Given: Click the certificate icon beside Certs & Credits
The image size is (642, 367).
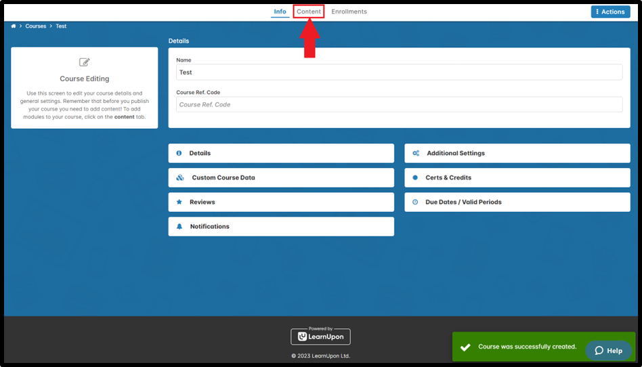Looking at the screenshot, I should click(415, 177).
